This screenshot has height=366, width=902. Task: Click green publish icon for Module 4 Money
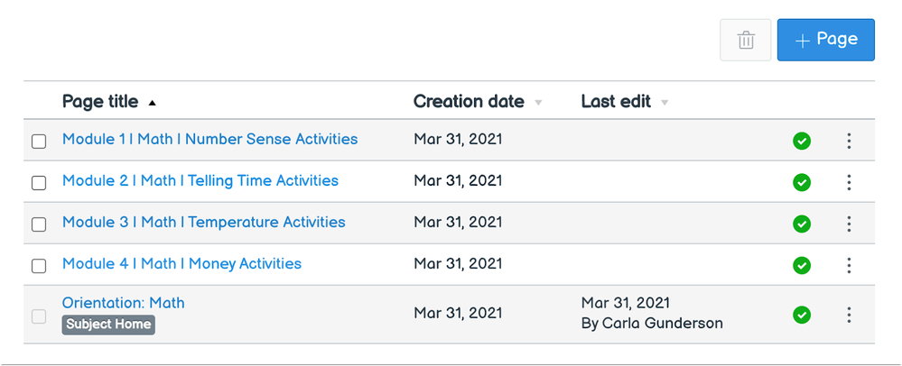[802, 265]
